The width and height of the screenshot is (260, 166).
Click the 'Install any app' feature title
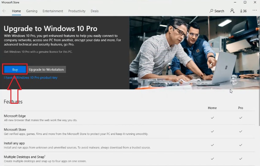[x=14, y=143]
